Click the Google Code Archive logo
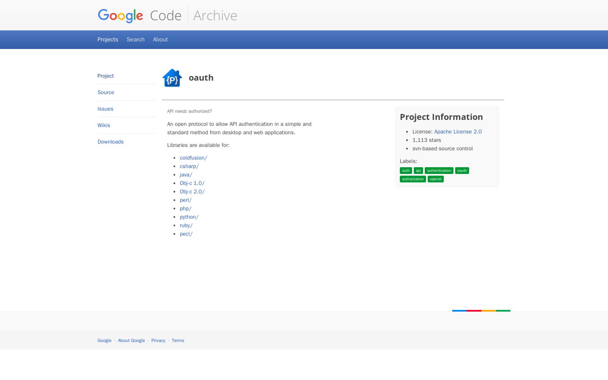The image size is (608, 380). point(167,16)
